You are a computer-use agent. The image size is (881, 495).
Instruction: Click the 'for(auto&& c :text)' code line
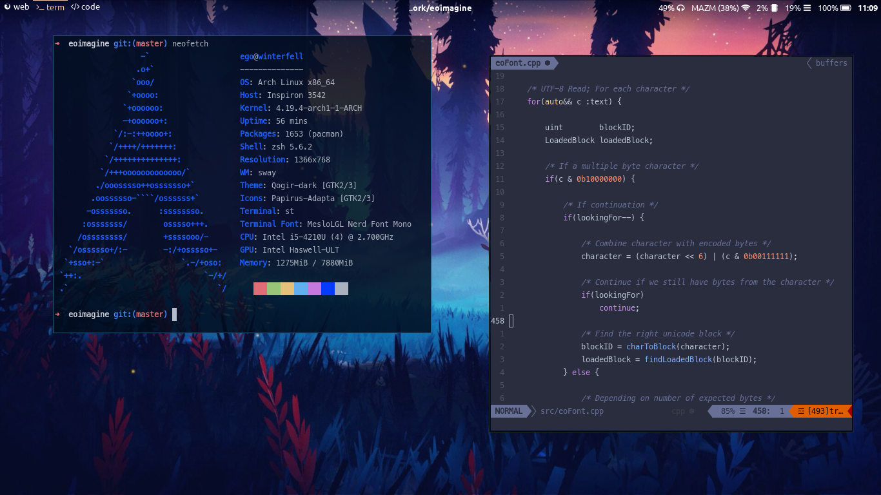click(574, 102)
